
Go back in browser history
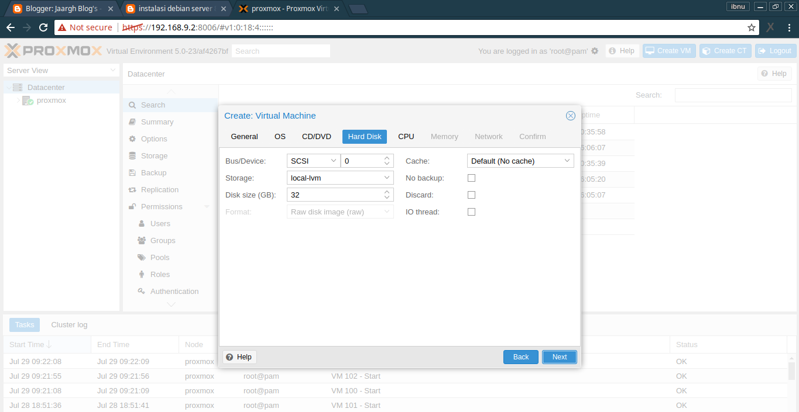tap(11, 27)
